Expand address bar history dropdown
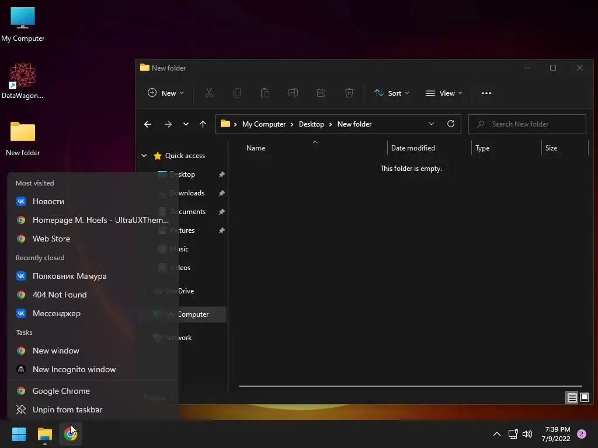 click(x=432, y=124)
